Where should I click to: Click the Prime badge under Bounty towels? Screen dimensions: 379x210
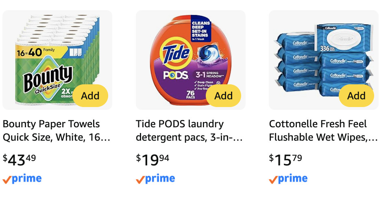(x=22, y=179)
